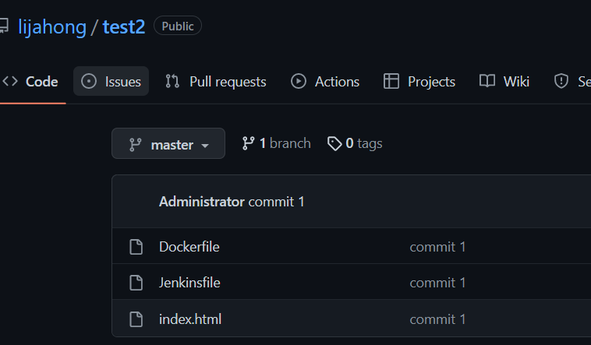
Task: Click the tag icon next to 0 tags
Action: tap(334, 143)
